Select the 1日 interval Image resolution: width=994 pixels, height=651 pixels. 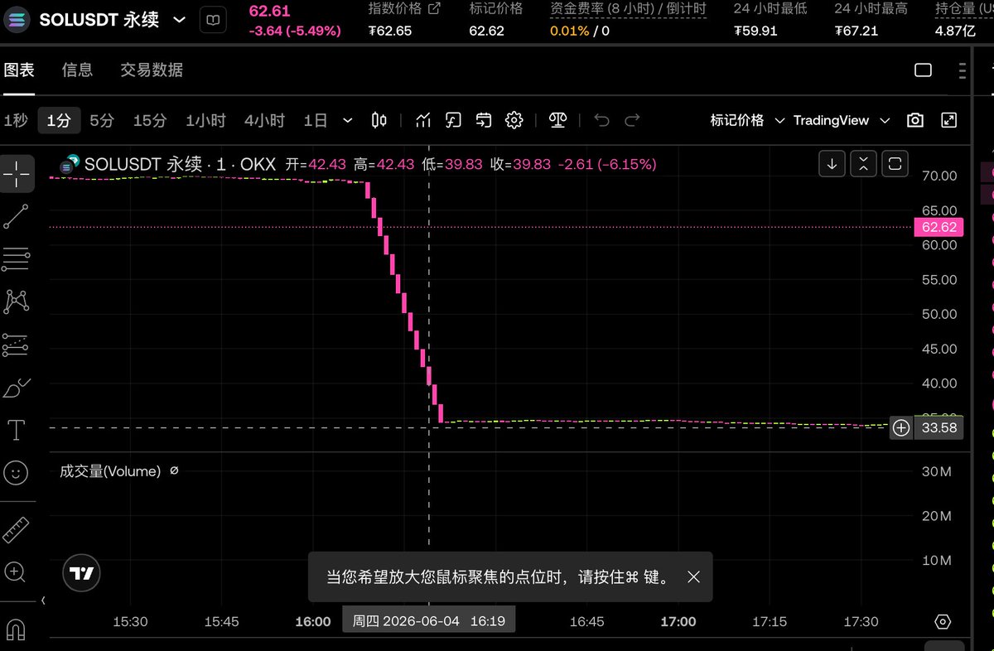(316, 120)
